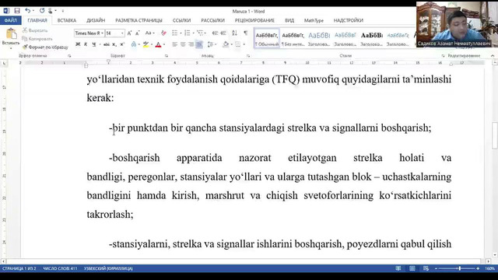Screen dimensions: 498x280
Task: Center the text
Action: tap(183, 44)
